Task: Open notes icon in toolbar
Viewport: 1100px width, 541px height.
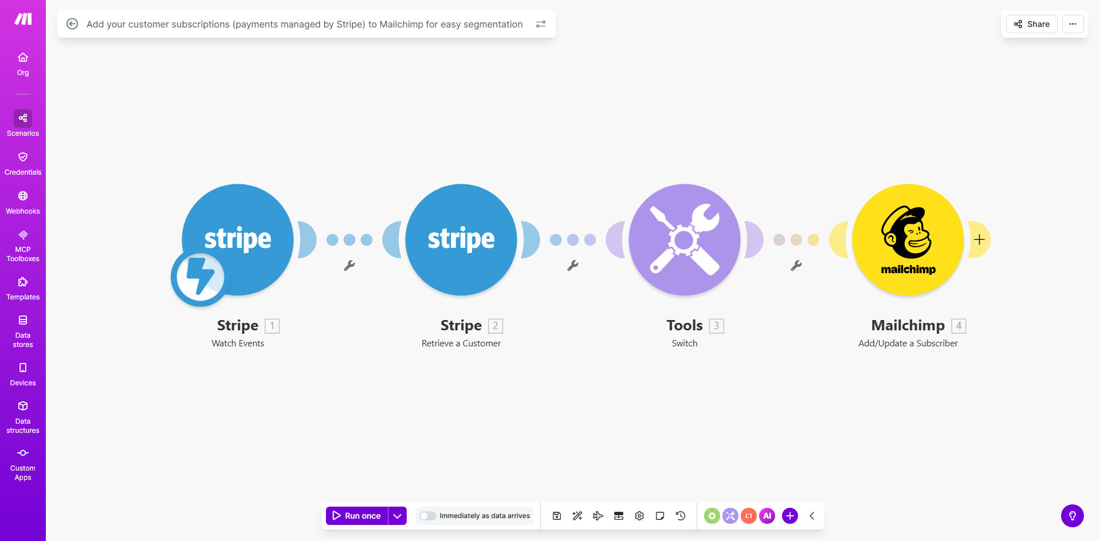Action: [x=660, y=516]
